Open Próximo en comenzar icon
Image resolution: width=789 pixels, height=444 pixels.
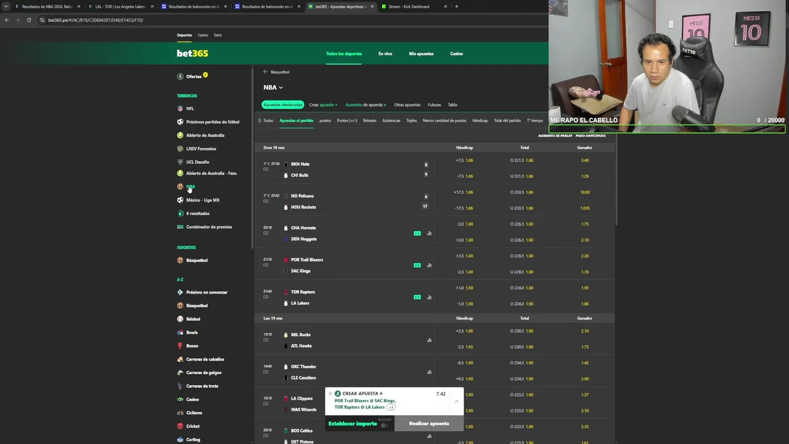pyautogui.click(x=180, y=292)
